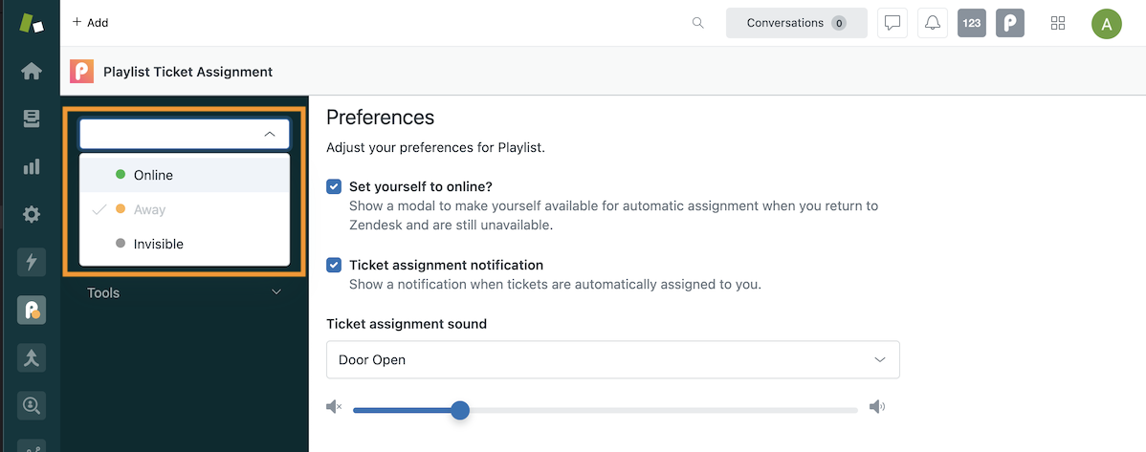The height and width of the screenshot is (452, 1146).
Task: Select the Online status option
Action: (153, 175)
